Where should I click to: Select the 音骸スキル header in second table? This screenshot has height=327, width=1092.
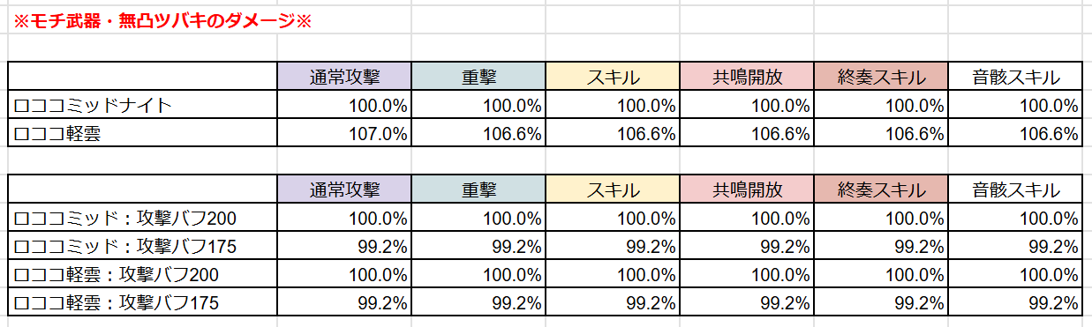point(1015,189)
